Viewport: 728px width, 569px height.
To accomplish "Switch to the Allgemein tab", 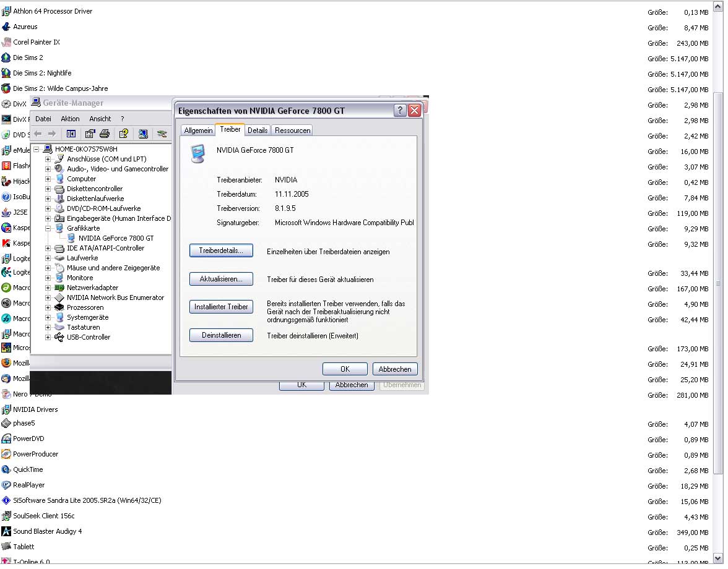I will 198,130.
